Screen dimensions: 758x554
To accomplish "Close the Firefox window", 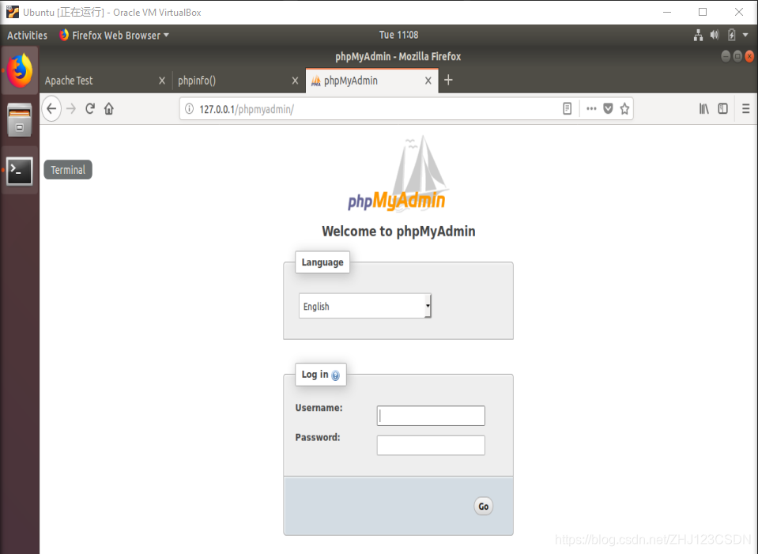I will (x=749, y=57).
